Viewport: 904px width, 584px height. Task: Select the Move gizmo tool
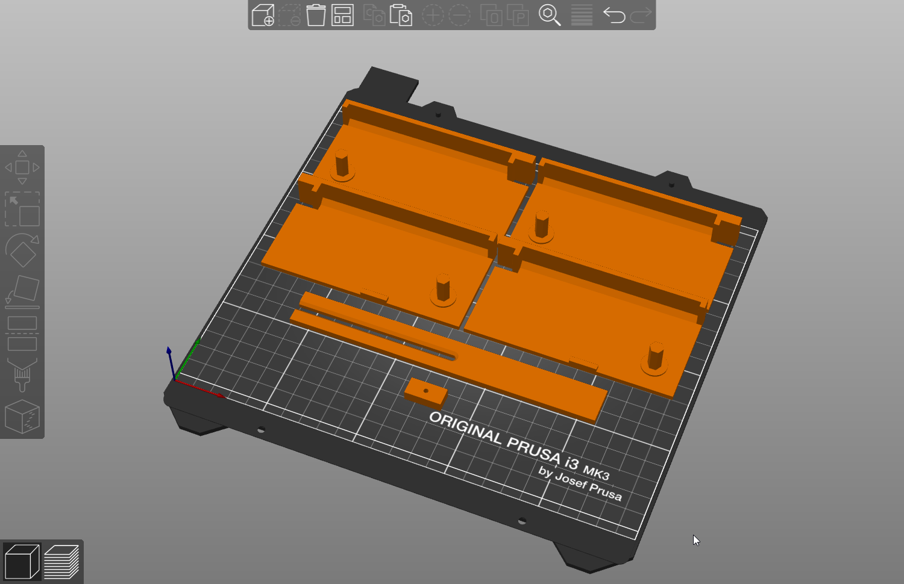22,167
